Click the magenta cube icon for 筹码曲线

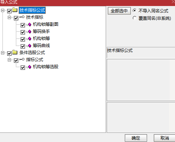click(x=30, y=46)
